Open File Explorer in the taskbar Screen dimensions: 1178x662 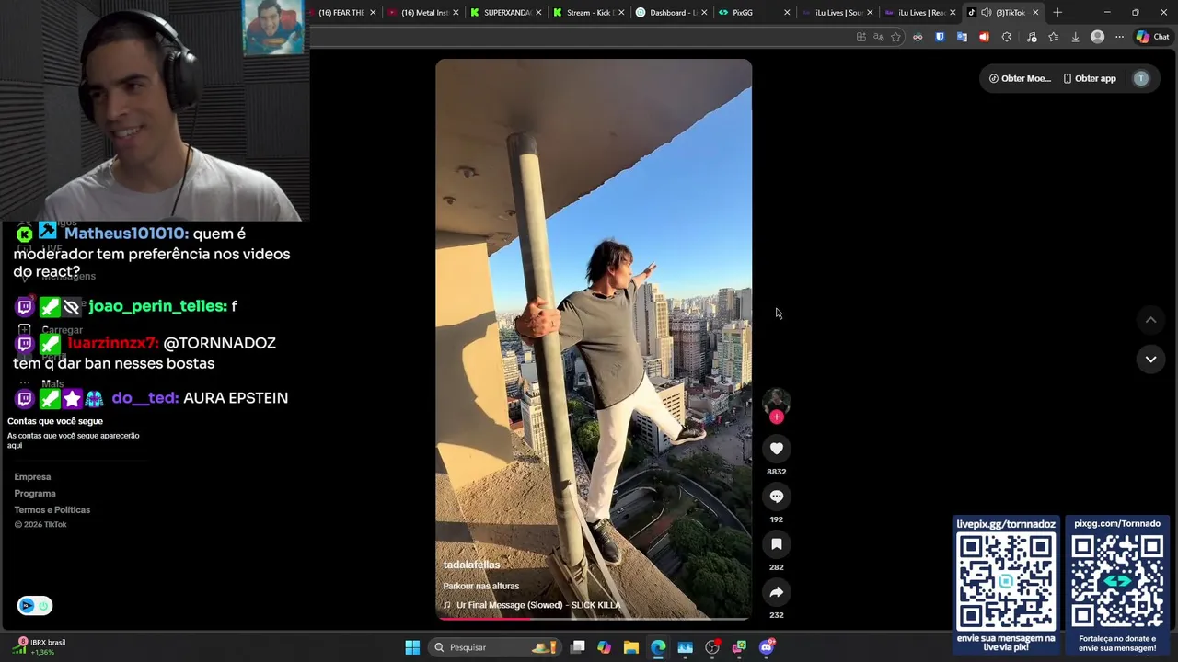tap(631, 647)
